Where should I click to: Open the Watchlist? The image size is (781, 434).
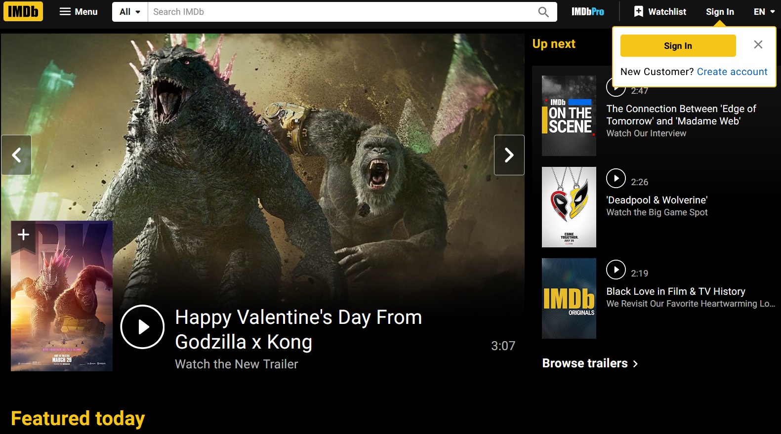click(x=660, y=11)
